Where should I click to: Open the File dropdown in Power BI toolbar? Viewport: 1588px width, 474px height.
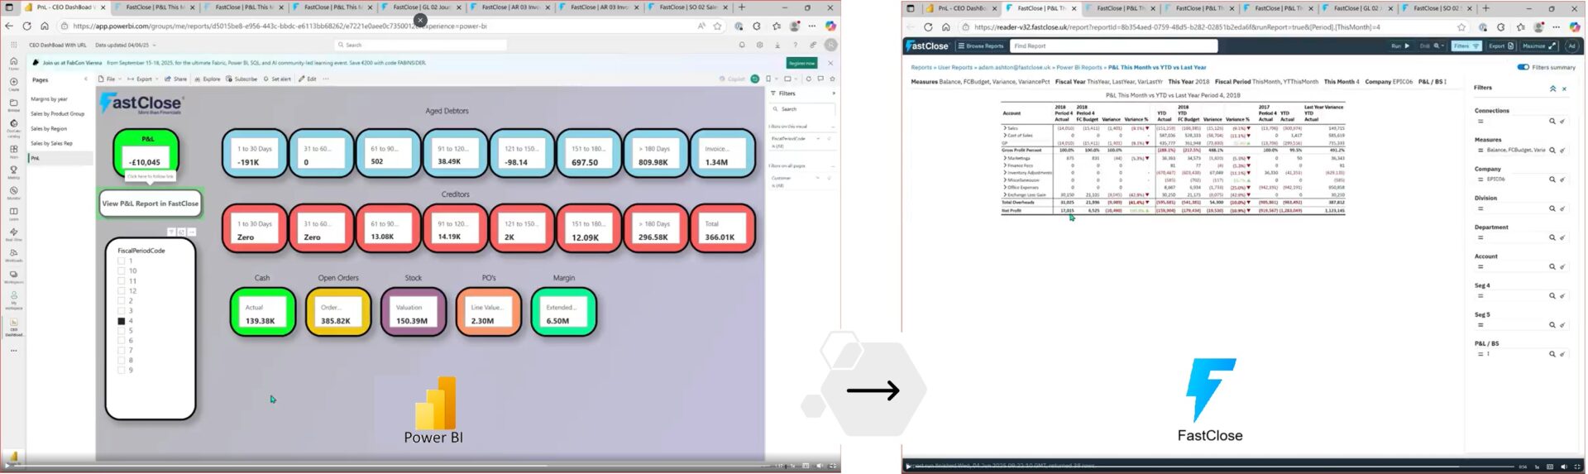click(110, 79)
